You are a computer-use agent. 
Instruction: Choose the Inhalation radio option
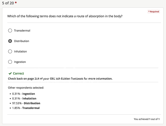click(10, 51)
